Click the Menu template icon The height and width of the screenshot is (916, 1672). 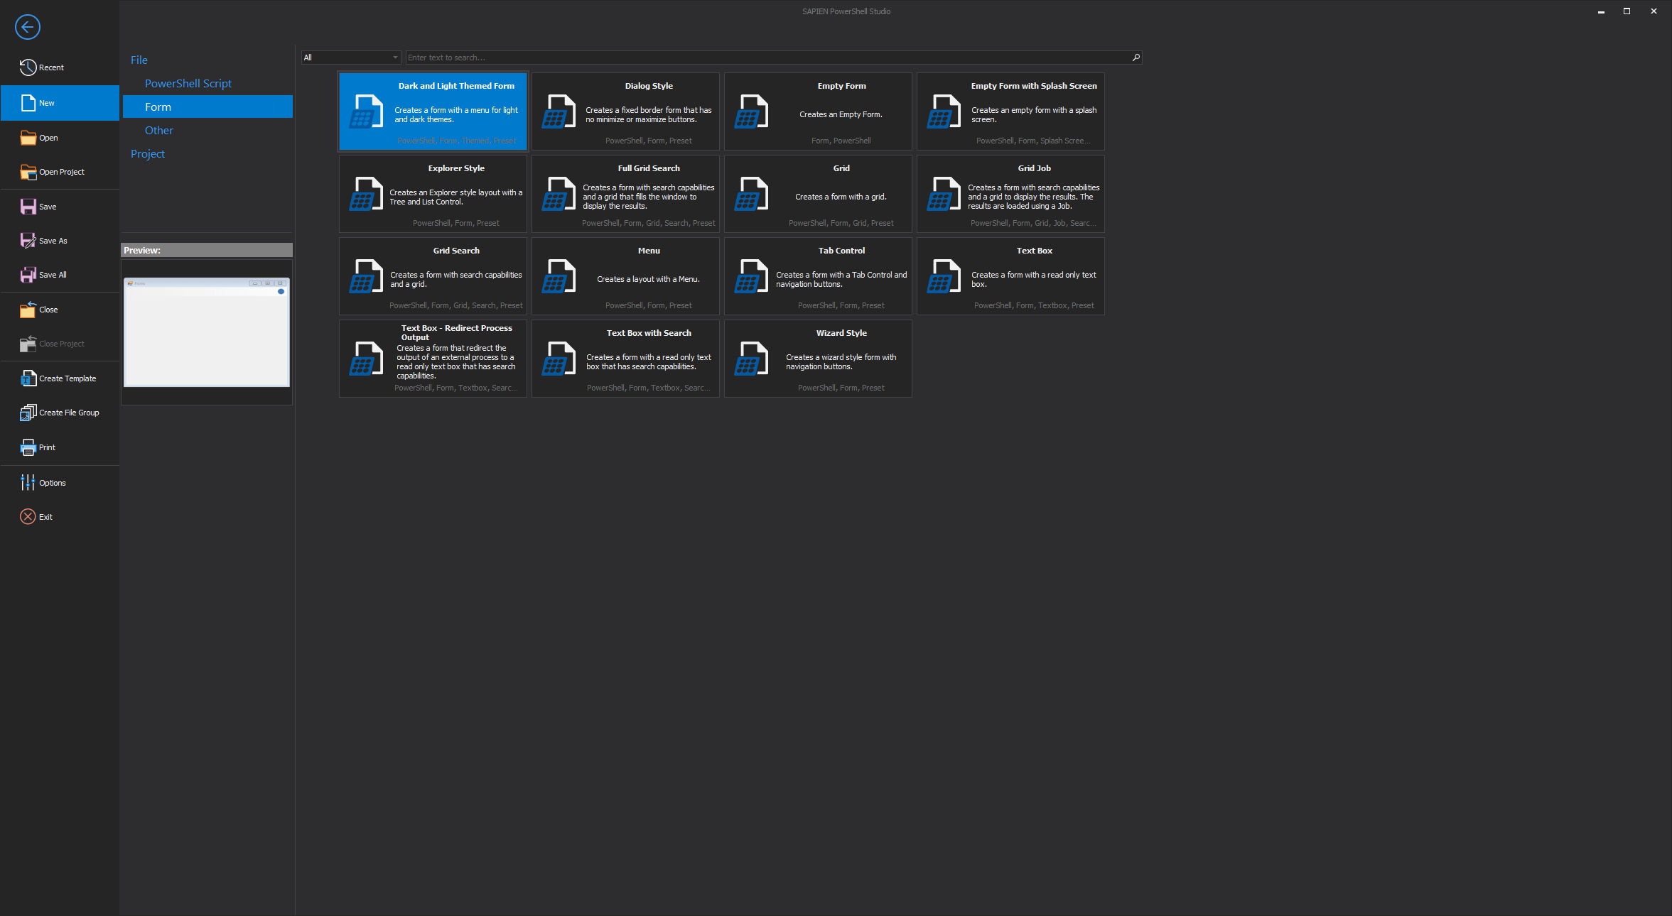[559, 276]
